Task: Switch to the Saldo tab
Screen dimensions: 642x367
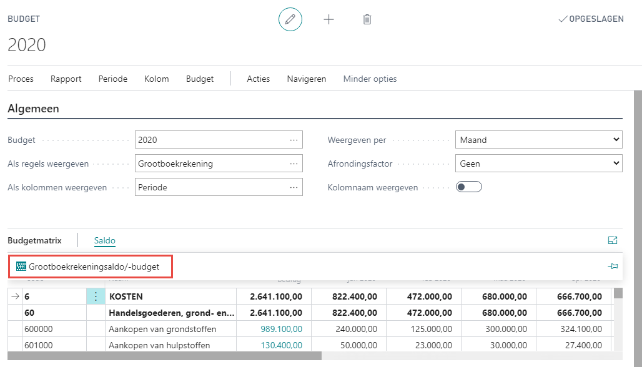Action: click(104, 240)
